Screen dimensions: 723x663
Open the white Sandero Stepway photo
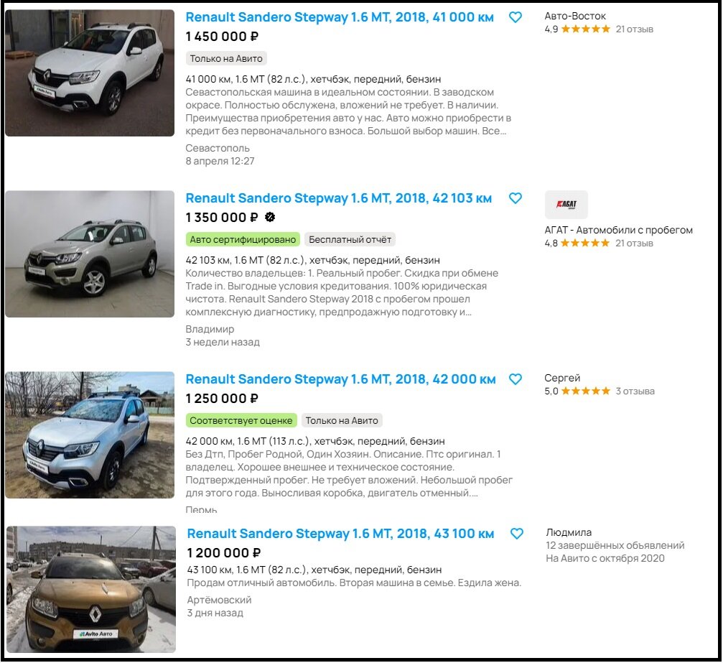click(90, 73)
